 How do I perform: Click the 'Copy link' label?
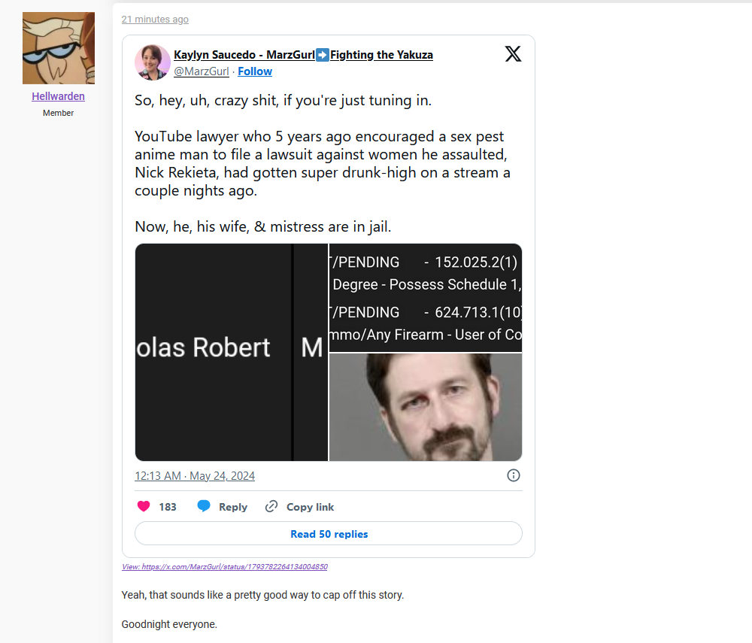(x=311, y=507)
